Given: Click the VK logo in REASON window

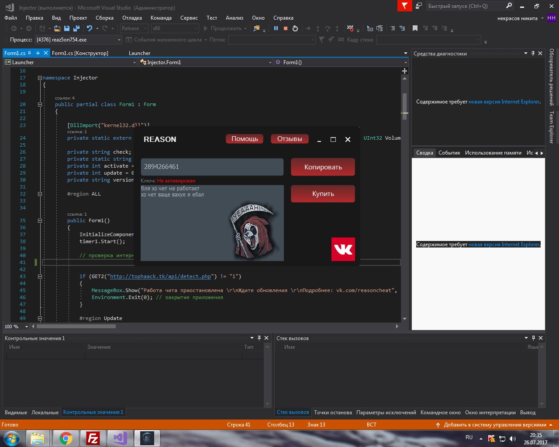Looking at the screenshot, I should [343, 249].
